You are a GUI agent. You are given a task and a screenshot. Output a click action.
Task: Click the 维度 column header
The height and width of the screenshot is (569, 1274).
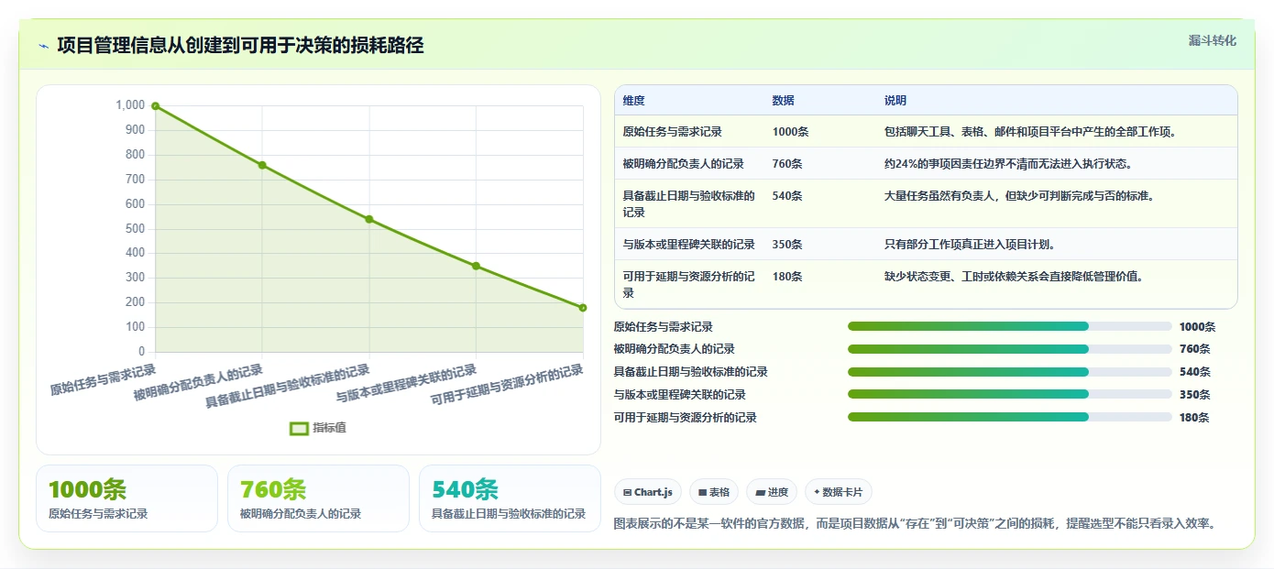(x=633, y=101)
